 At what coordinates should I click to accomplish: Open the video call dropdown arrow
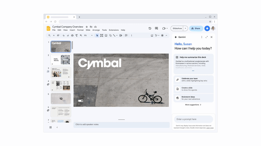tap(167, 29)
